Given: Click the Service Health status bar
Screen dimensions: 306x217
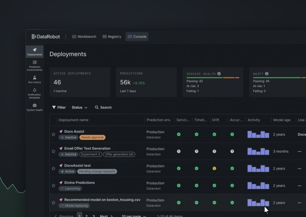Looking at the screenshot, I should (x=213, y=78).
